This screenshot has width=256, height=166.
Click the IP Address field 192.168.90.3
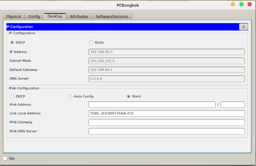166,52
